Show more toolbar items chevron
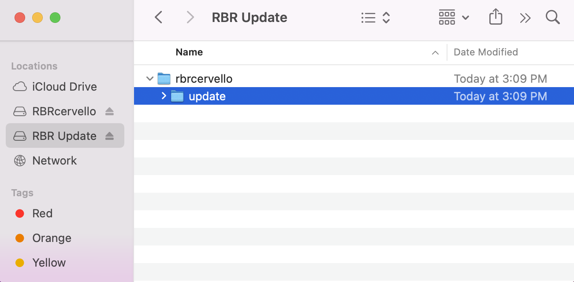 (x=525, y=18)
